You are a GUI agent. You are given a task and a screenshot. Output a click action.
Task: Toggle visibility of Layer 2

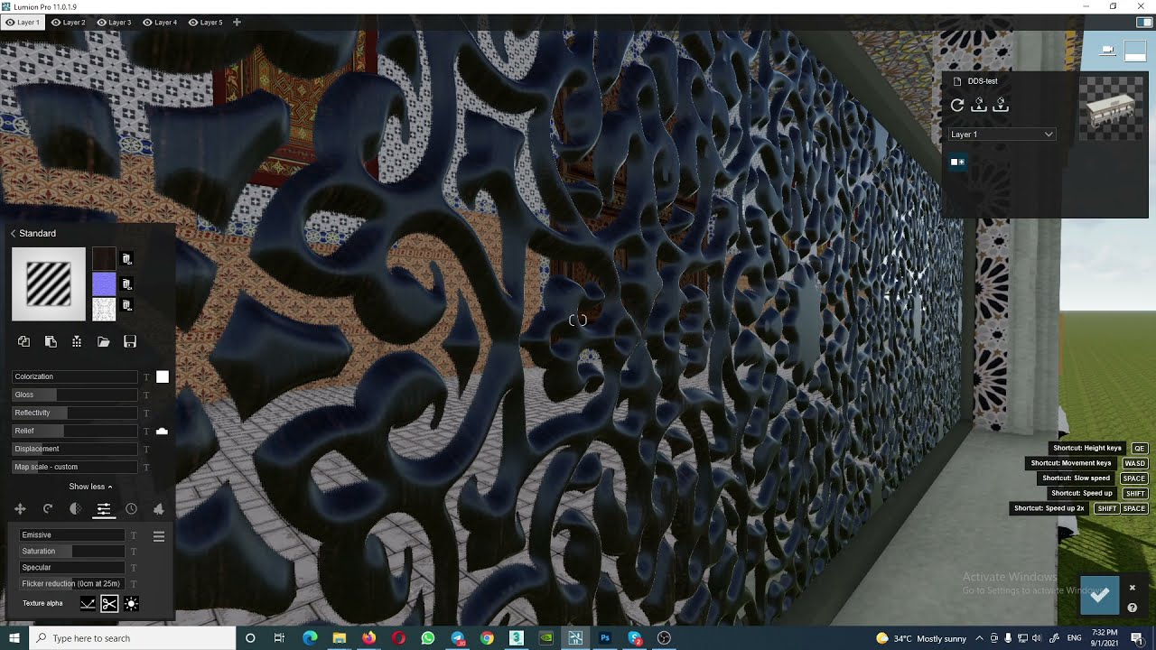56,23
